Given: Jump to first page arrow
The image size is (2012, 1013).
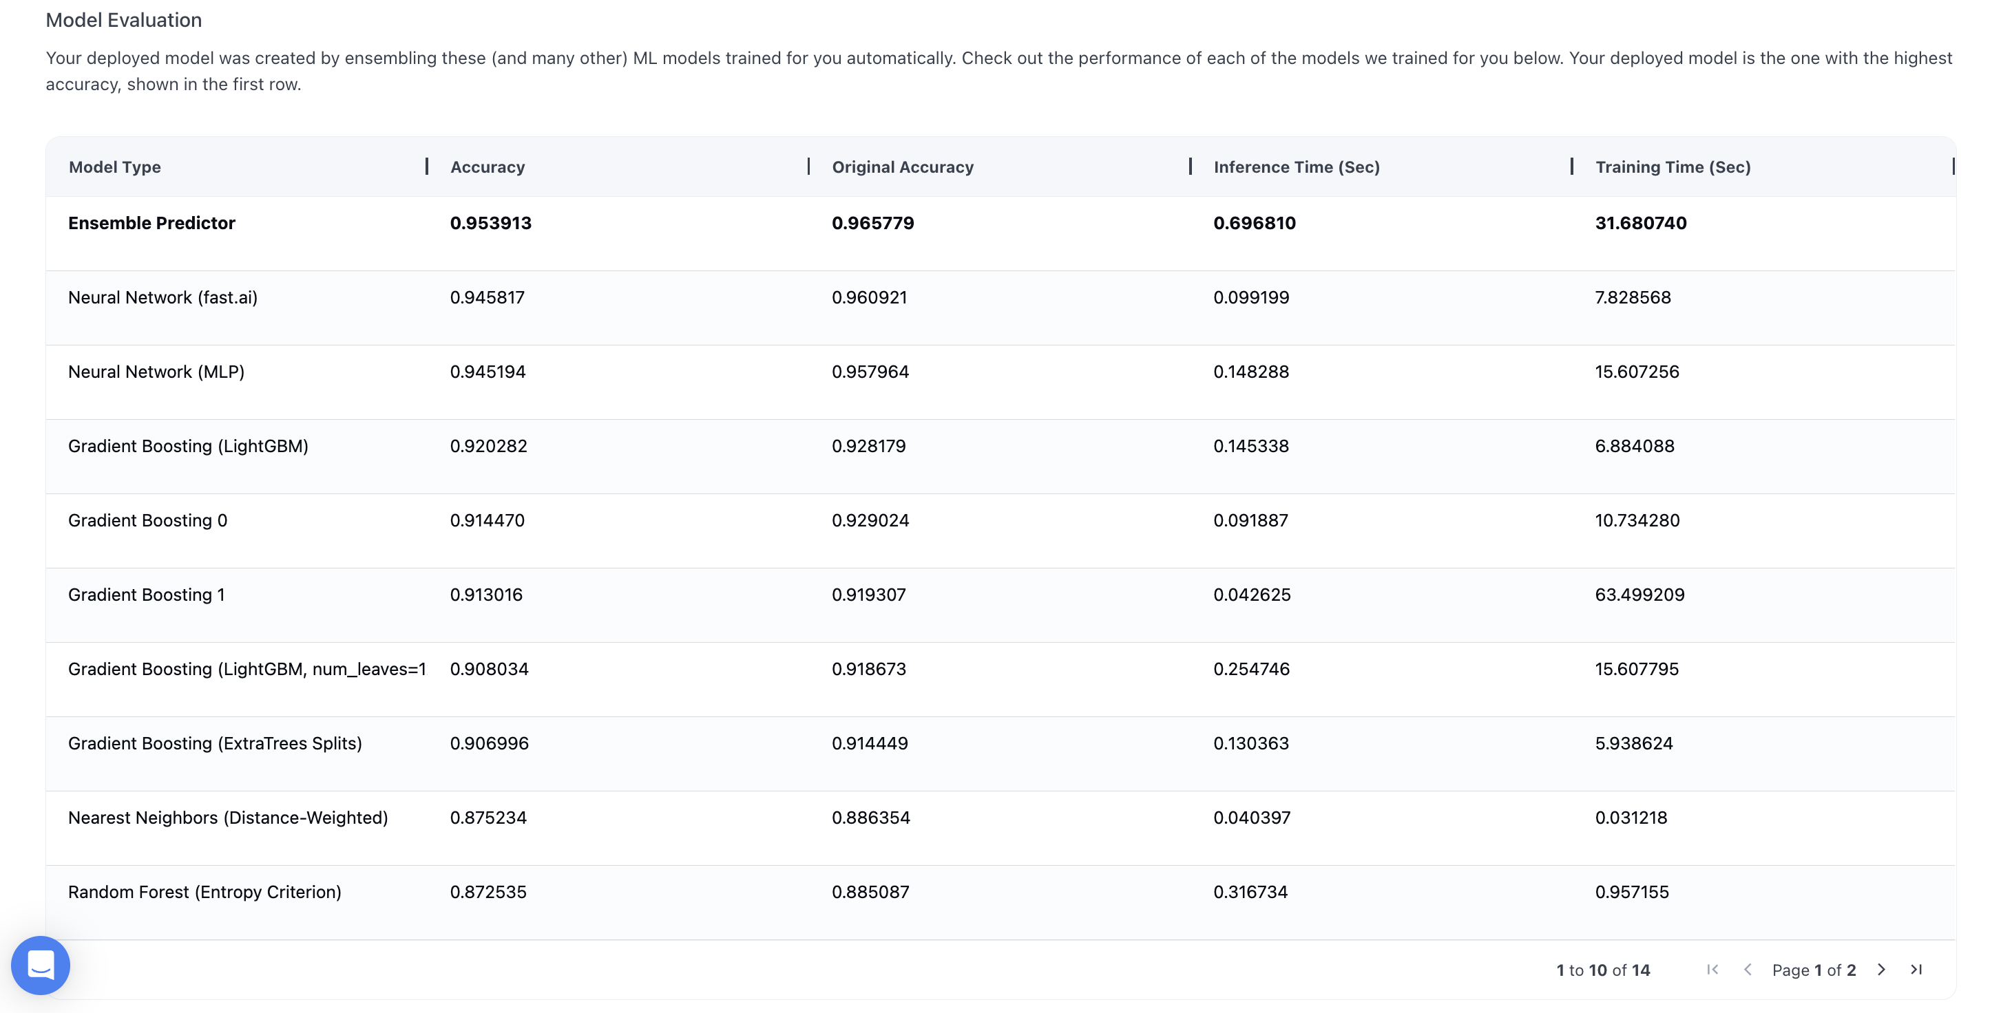Looking at the screenshot, I should 1712,969.
